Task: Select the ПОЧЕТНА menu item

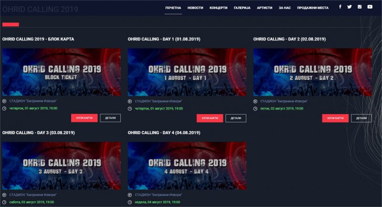Action: 173,8
